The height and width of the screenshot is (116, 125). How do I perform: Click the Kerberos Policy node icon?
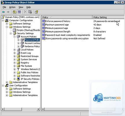[22, 46]
